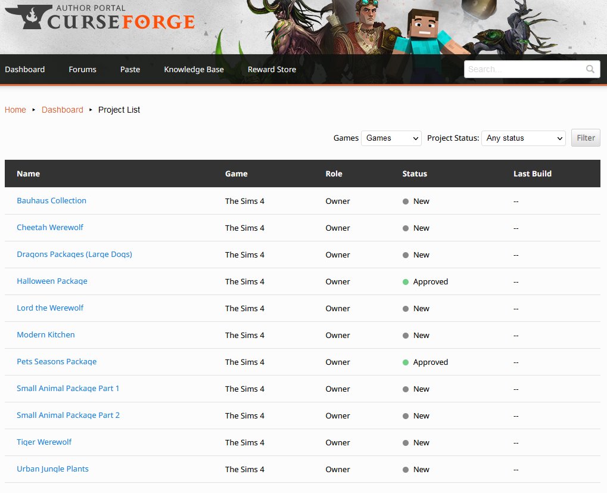Click gray status dot for Small Animal Part 2
The image size is (607, 493).
coord(406,416)
